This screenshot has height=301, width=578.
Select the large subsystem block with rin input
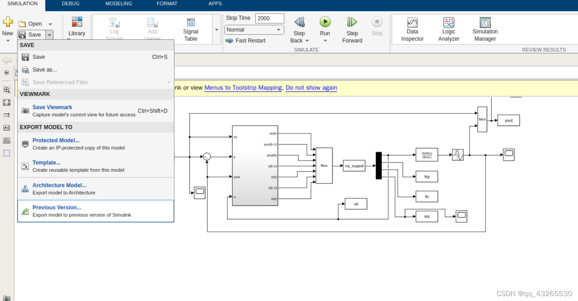click(x=255, y=166)
